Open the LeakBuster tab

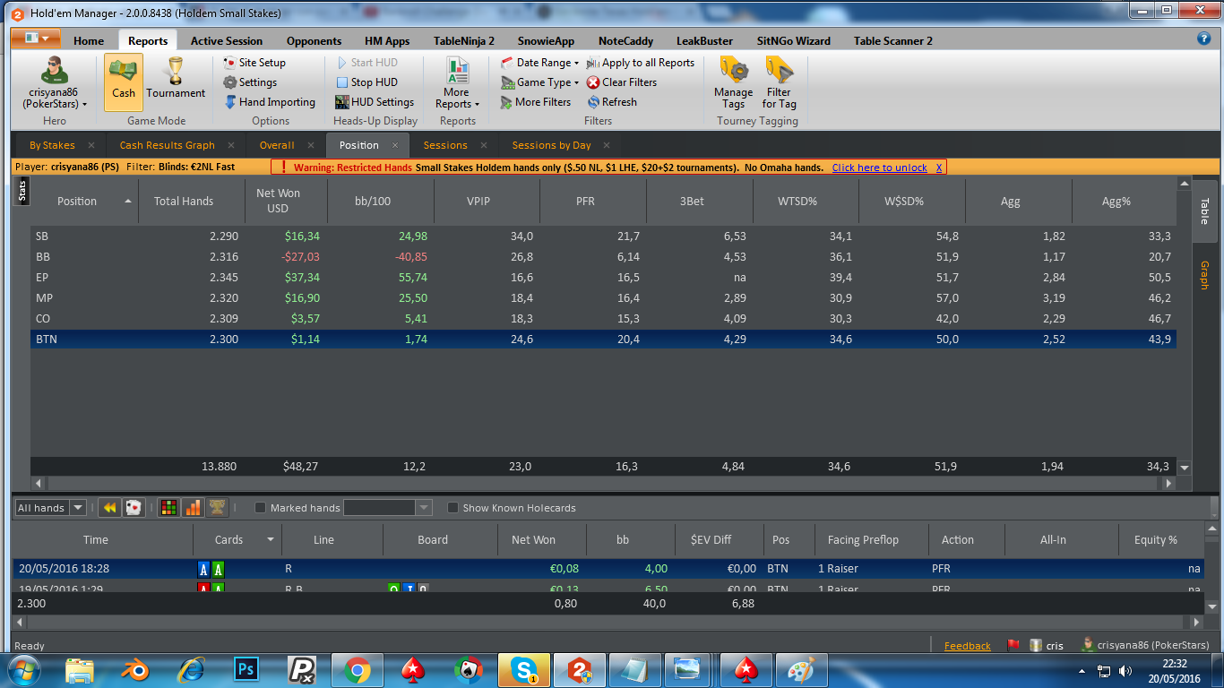[704, 40]
